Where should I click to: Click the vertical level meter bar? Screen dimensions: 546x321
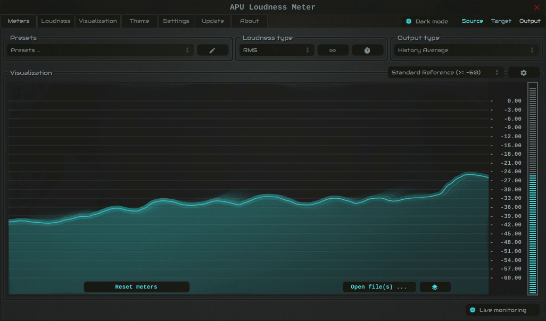pos(532,189)
